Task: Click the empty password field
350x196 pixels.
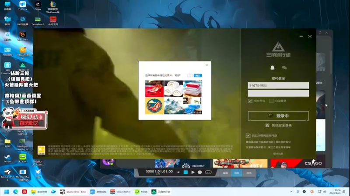Action: tap(278, 93)
